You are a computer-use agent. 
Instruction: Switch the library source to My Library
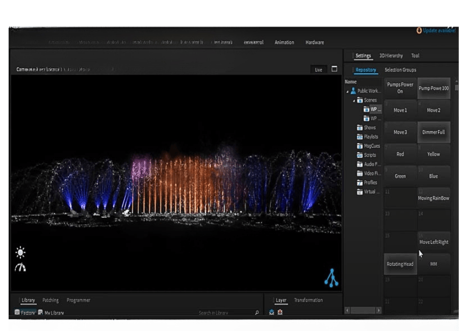click(51, 313)
